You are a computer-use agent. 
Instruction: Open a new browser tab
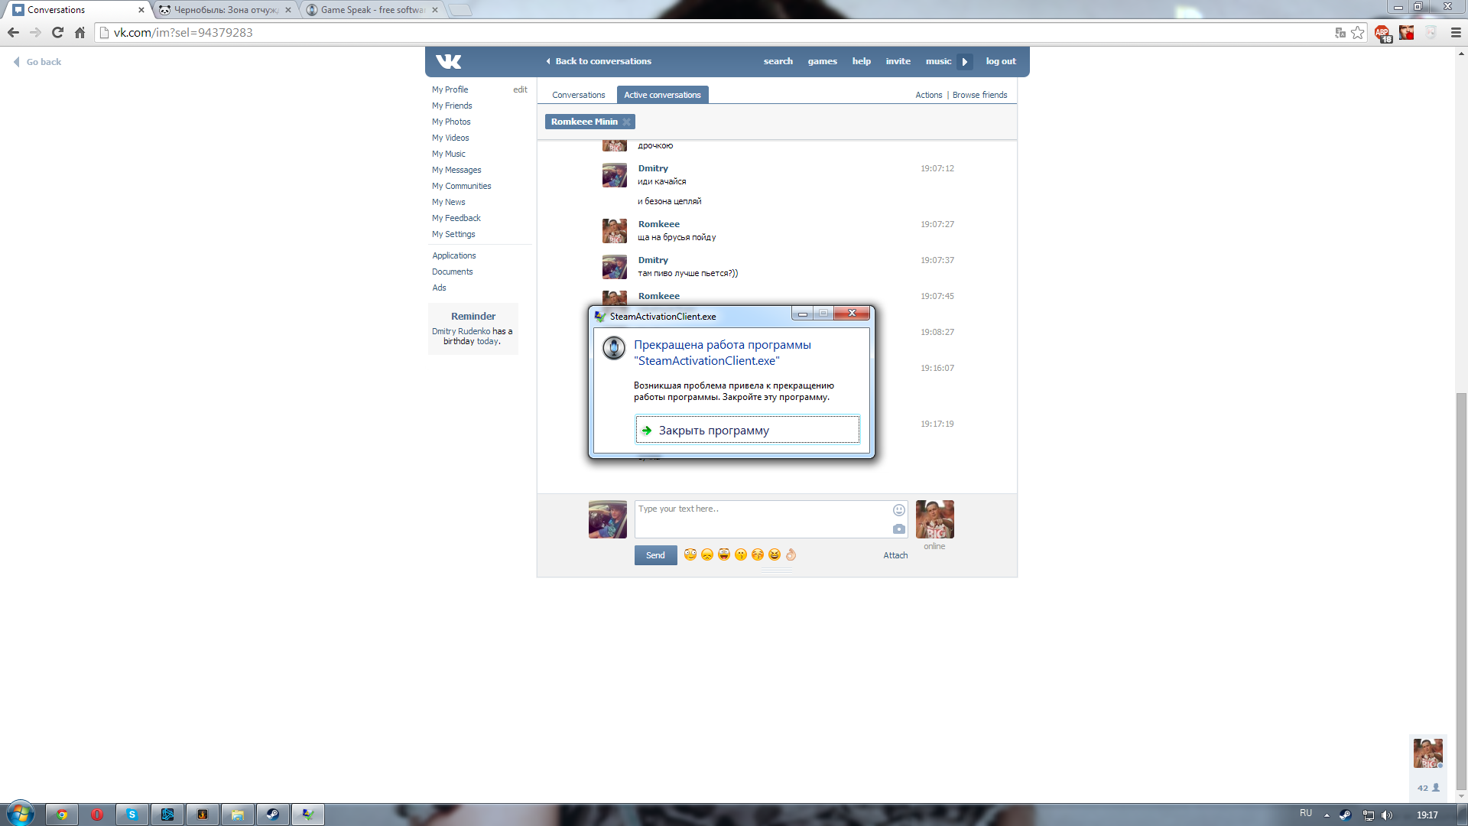(x=460, y=10)
